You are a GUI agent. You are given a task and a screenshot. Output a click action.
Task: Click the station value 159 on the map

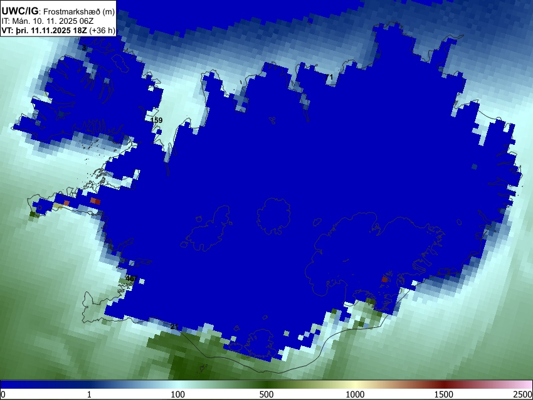[156, 120]
